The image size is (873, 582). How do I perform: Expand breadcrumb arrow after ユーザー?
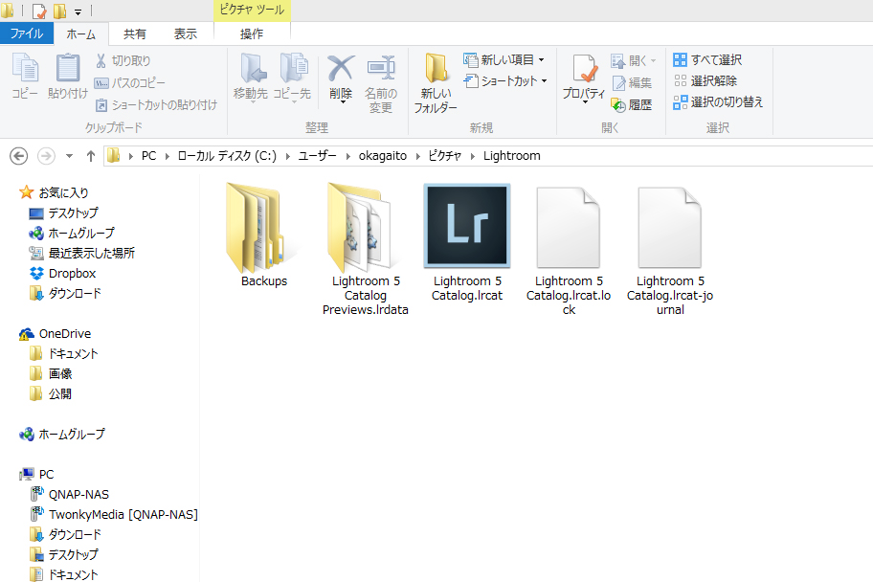pos(348,156)
